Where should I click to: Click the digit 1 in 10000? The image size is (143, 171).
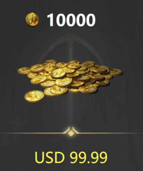[x=51, y=20]
